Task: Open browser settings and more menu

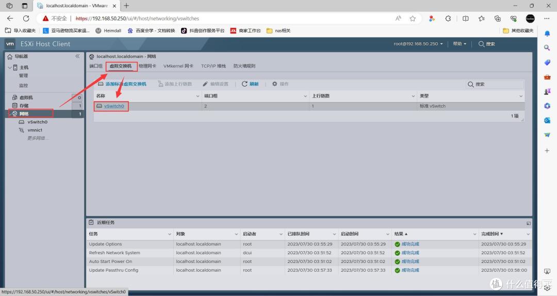Action: [547, 19]
